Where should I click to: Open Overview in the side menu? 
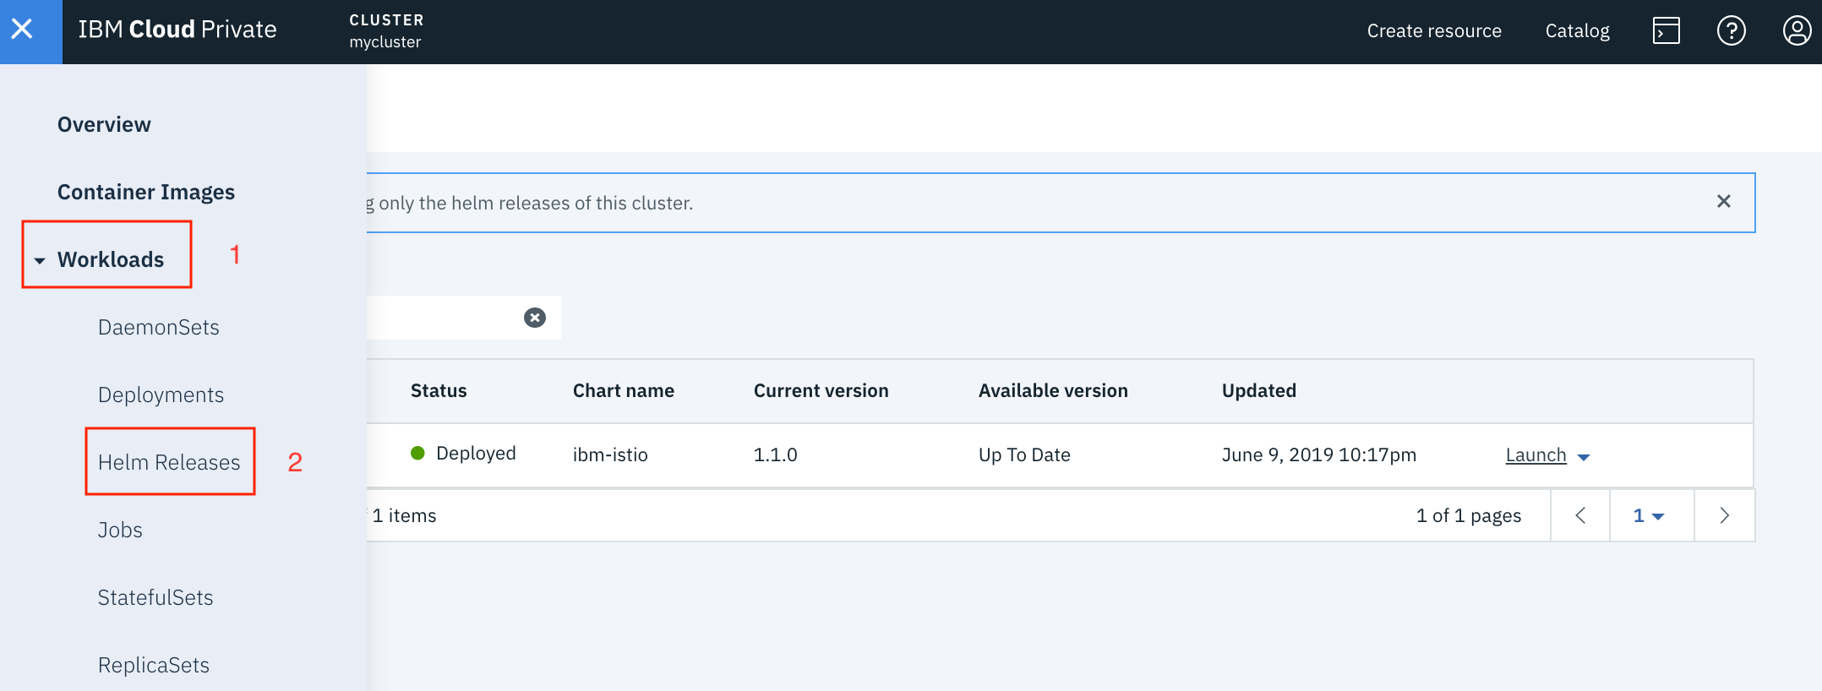(104, 124)
